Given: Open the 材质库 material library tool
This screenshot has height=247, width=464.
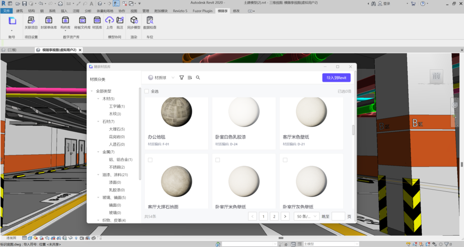Looking at the screenshot, I should point(97,22).
